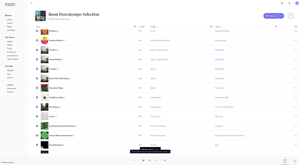Expand the Play now dropdown arrow
299x165 pixels.
click(281, 16)
